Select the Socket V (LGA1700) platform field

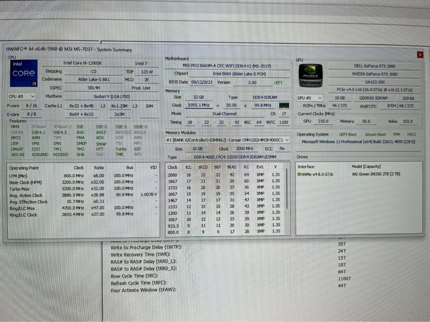112,97
